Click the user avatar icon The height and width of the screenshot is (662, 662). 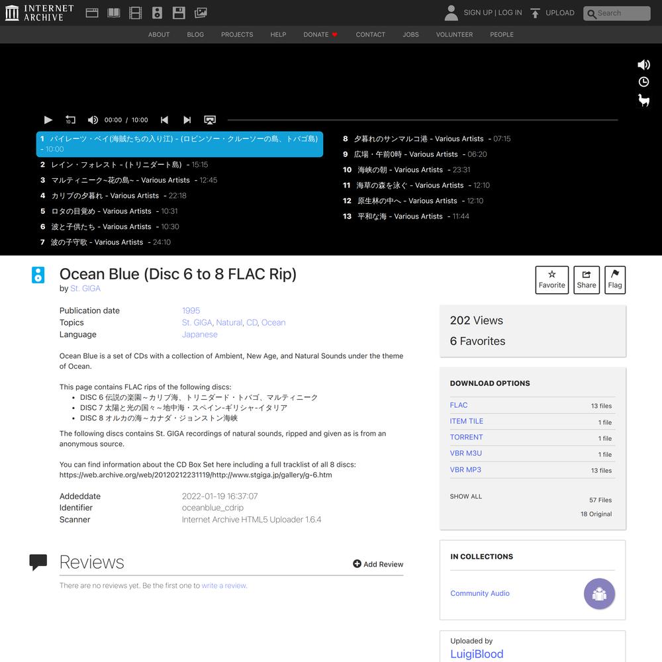click(451, 13)
